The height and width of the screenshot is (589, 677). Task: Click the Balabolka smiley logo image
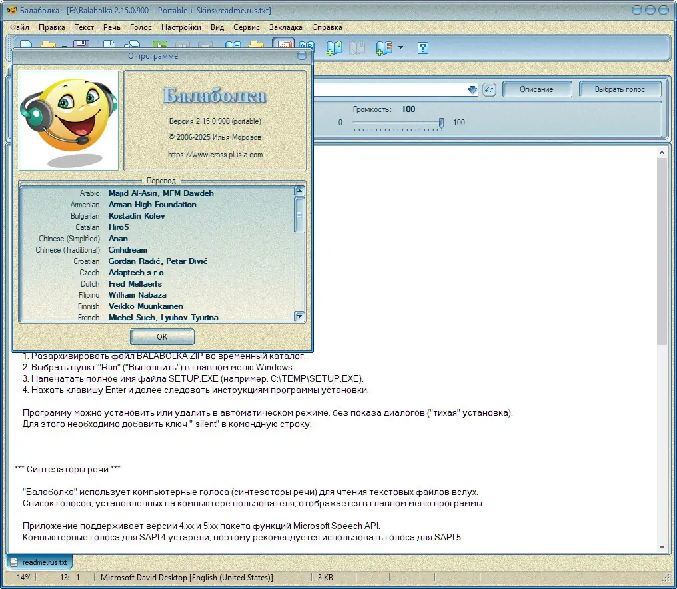[69, 121]
